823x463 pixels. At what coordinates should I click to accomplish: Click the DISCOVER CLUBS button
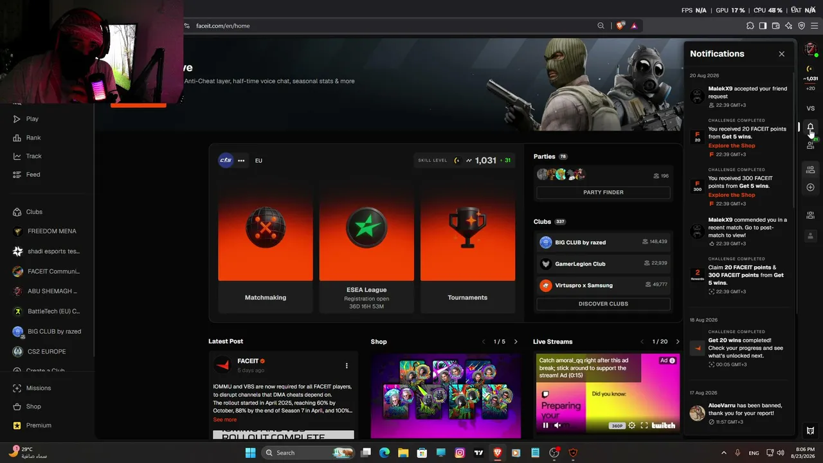point(603,304)
